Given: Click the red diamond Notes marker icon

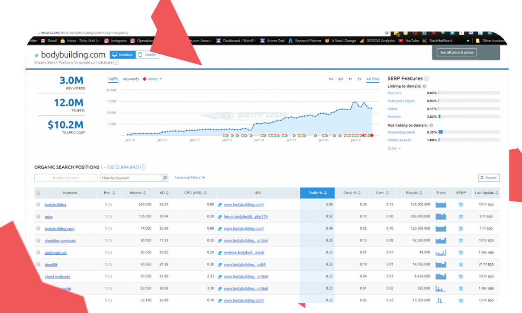Looking at the screenshot, I should coord(145,79).
